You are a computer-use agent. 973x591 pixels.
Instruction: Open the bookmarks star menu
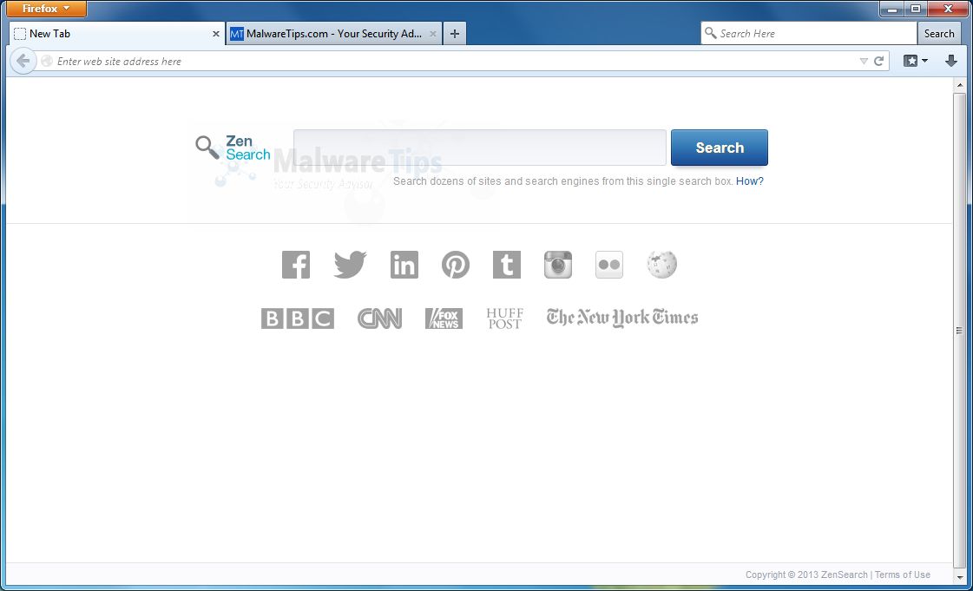point(916,61)
